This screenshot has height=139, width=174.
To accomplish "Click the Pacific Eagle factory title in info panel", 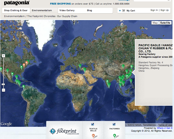I will tap(155, 48).
